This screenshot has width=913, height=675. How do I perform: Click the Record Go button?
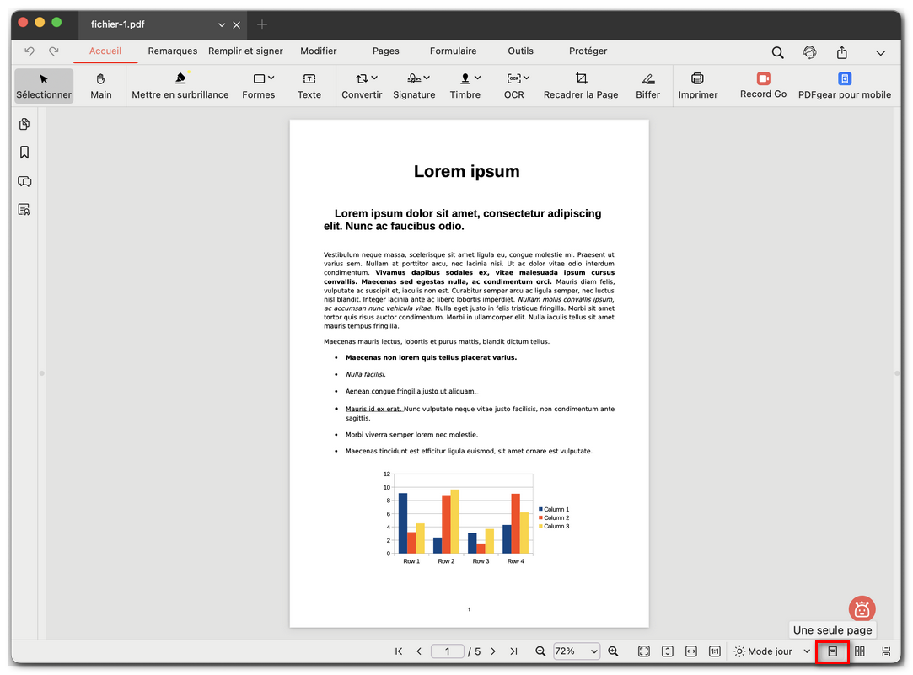tap(763, 85)
